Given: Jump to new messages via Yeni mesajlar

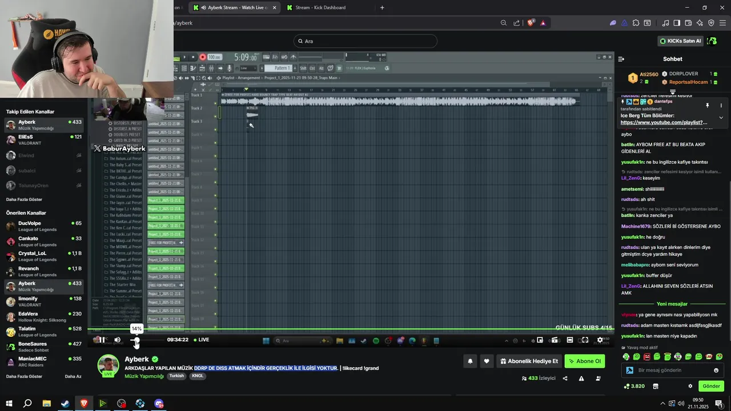Looking at the screenshot, I should click(672, 304).
